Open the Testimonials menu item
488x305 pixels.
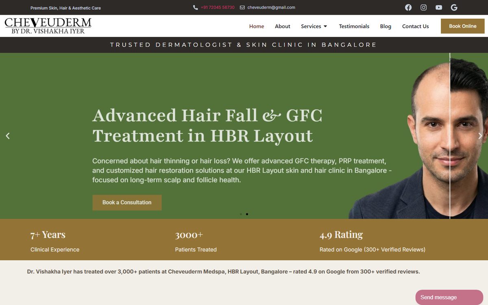pyautogui.click(x=354, y=26)
